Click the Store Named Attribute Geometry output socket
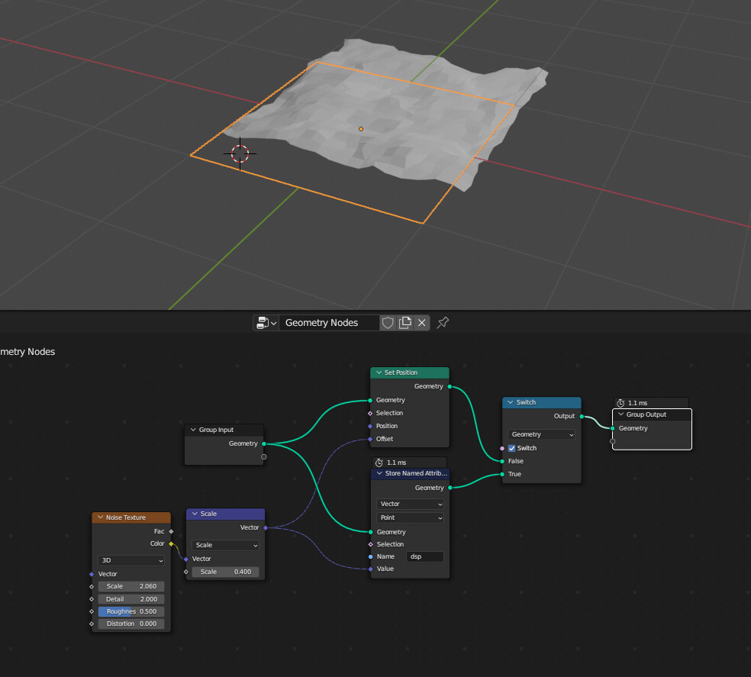The image size is (751, 677). coord(450,488)
